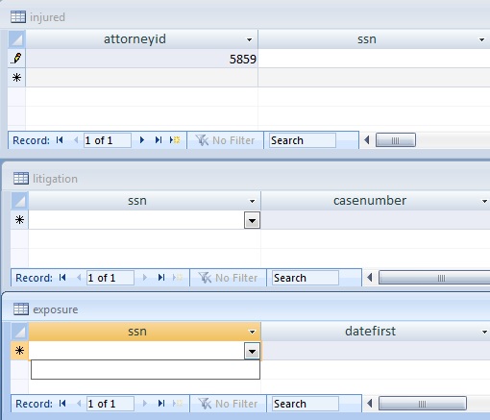Jump to last record in exposure table
Screen dimensions: 490x420
[x=161, y=404]
